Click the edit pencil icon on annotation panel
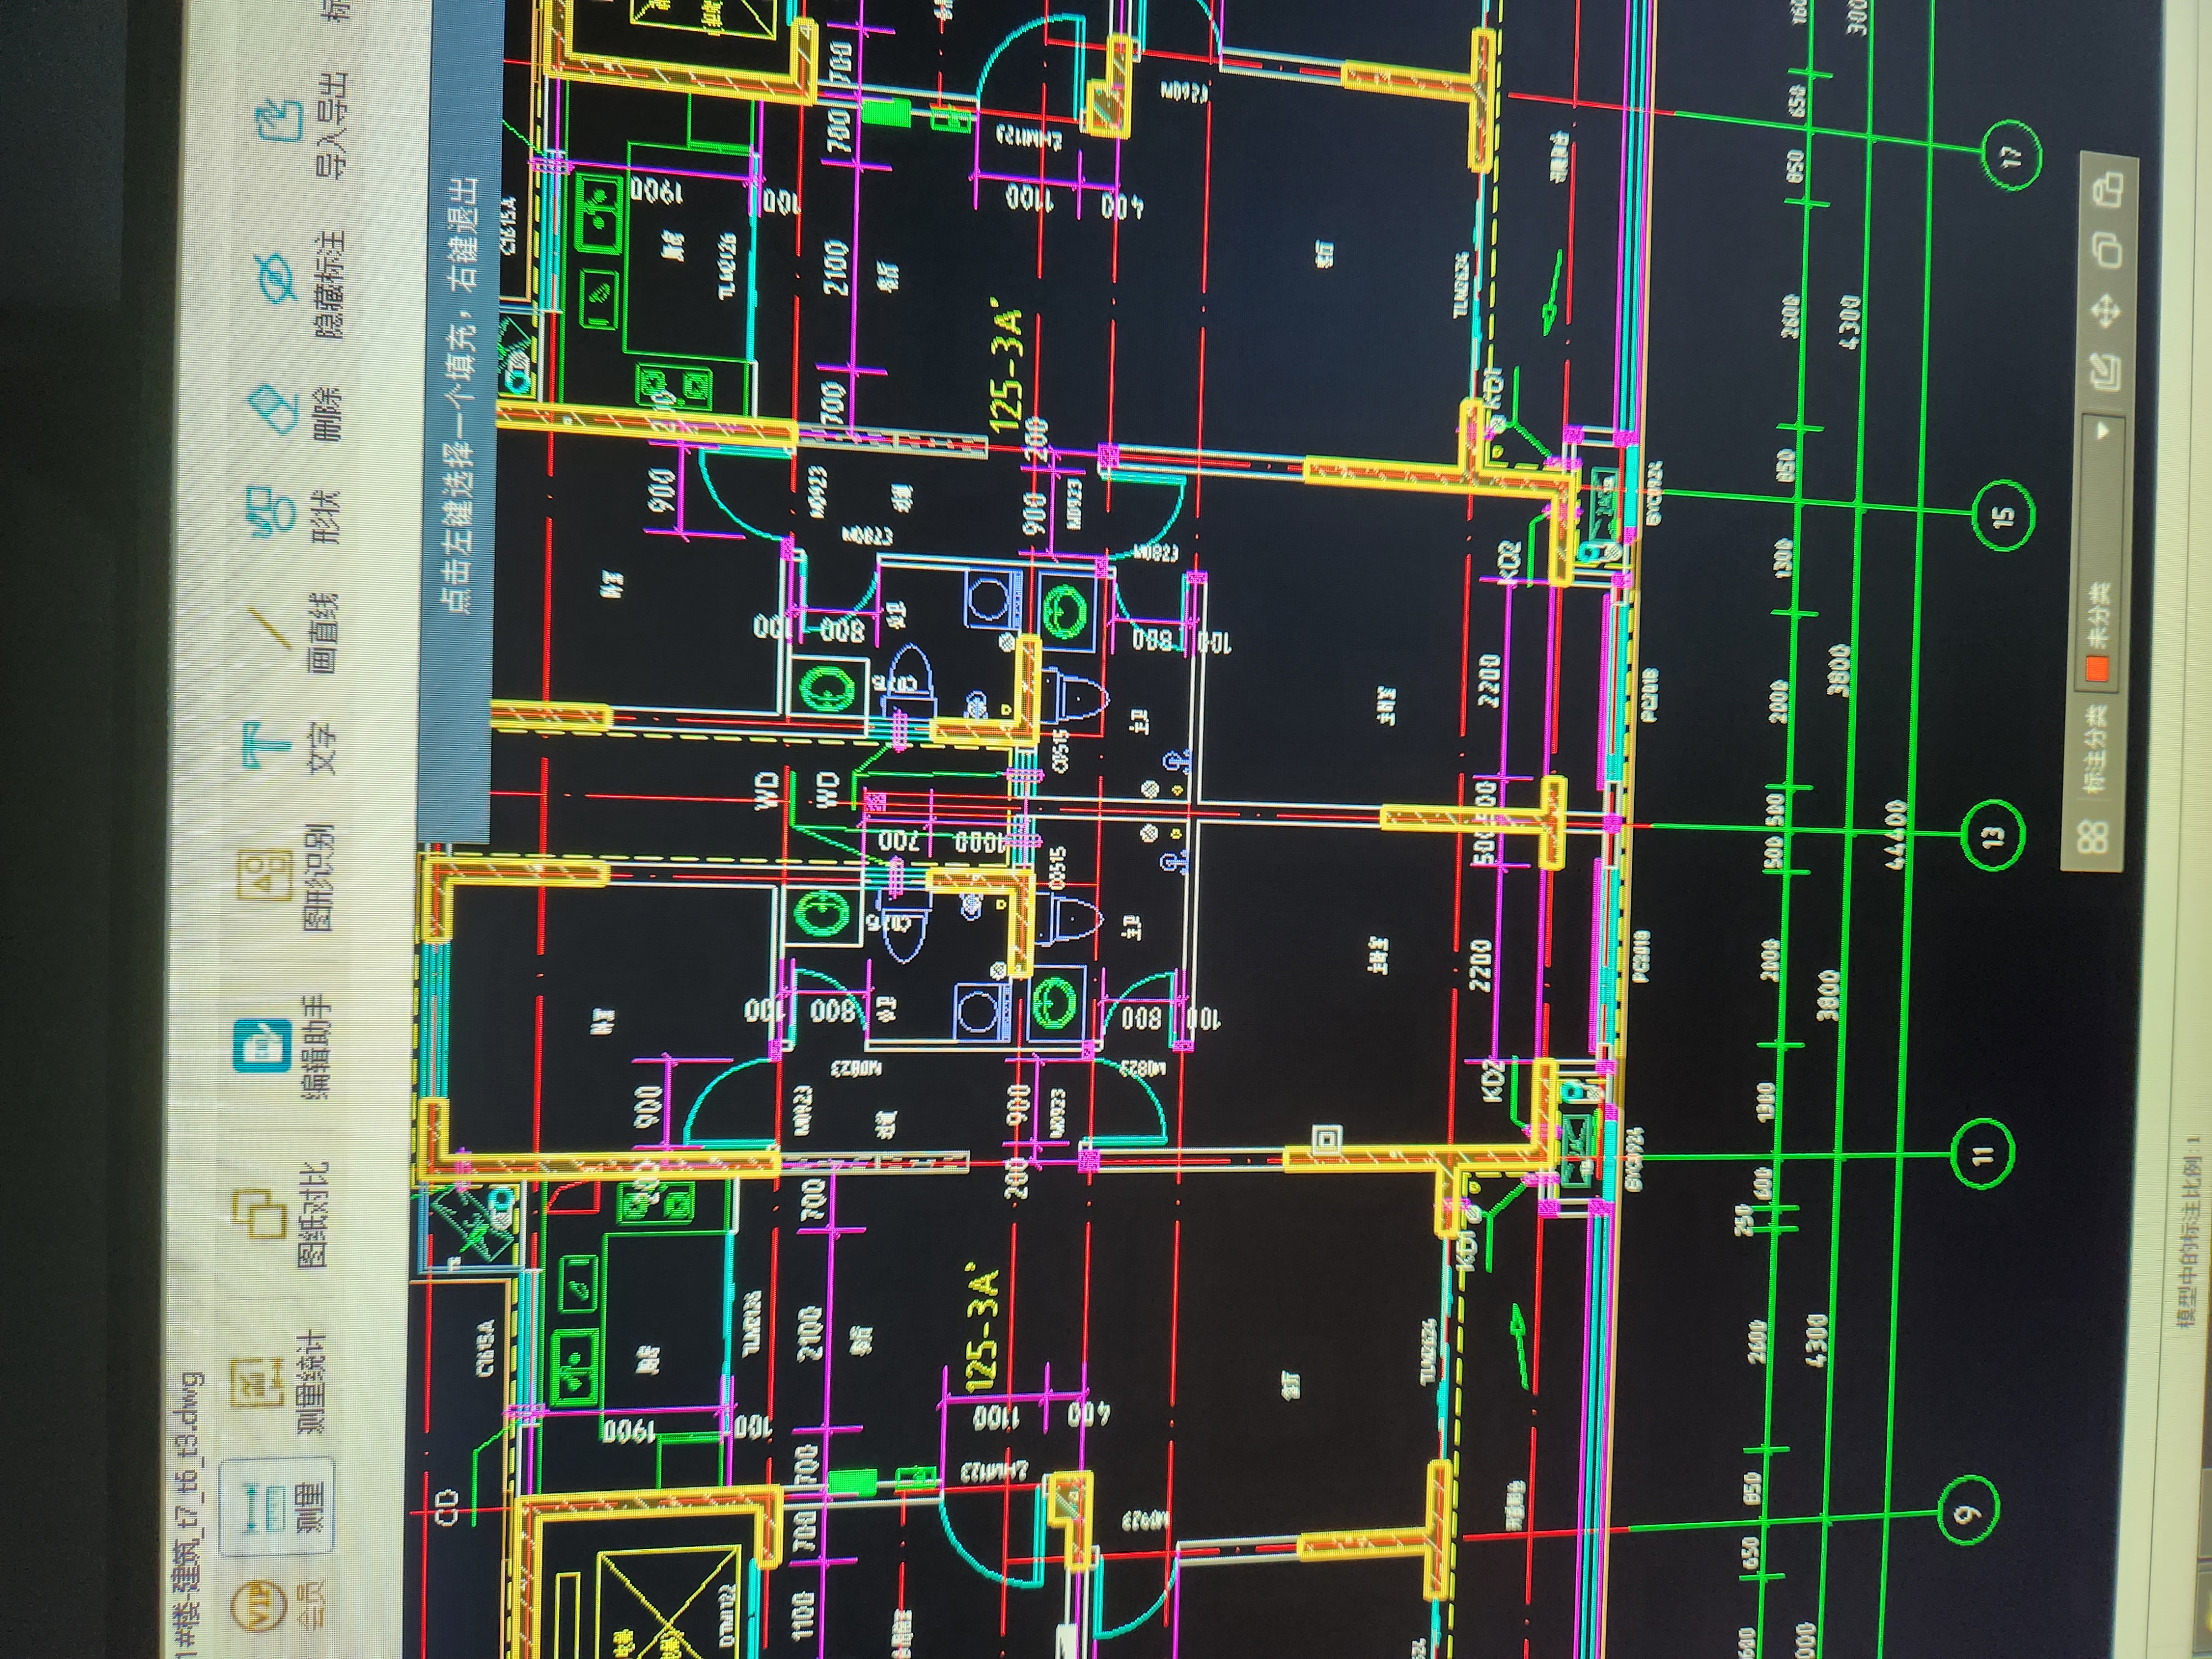Image resolution: width=2212 pixels, height=1659 pixels. [x=2106, y=371]
